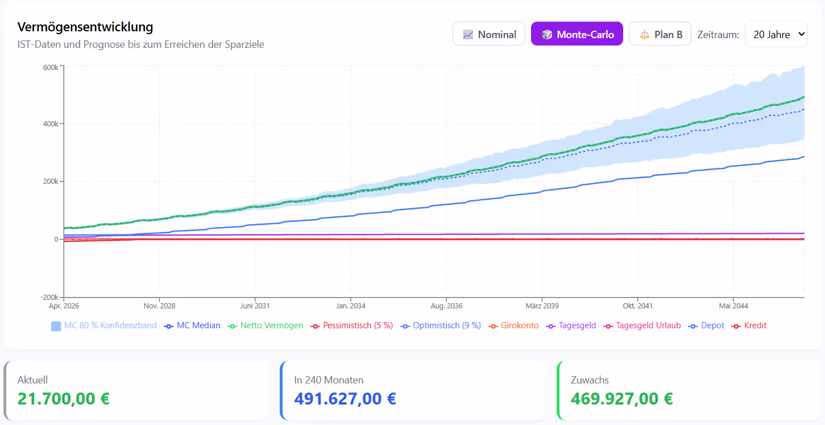Click the scales icon on Plan B
825x425 pixels.
(644, 35)
